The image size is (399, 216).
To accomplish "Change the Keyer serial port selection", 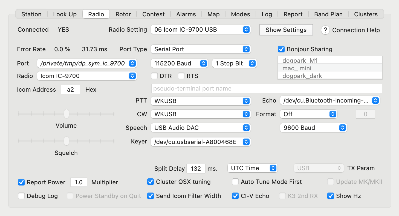I will pos(201,142).
